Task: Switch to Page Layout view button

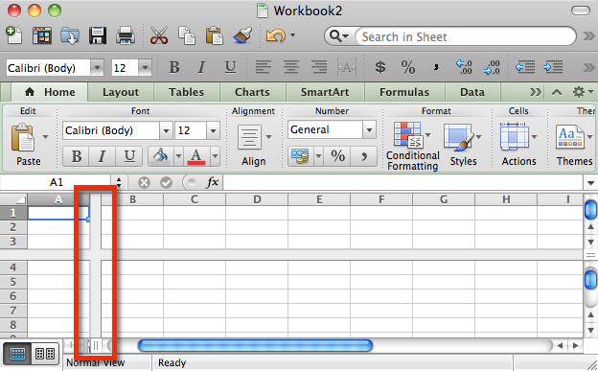Action: point(45,354)
